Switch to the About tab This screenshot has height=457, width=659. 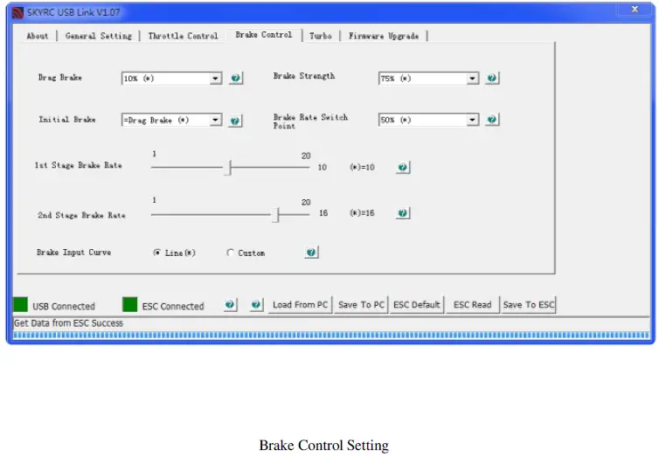coord(38,36)
